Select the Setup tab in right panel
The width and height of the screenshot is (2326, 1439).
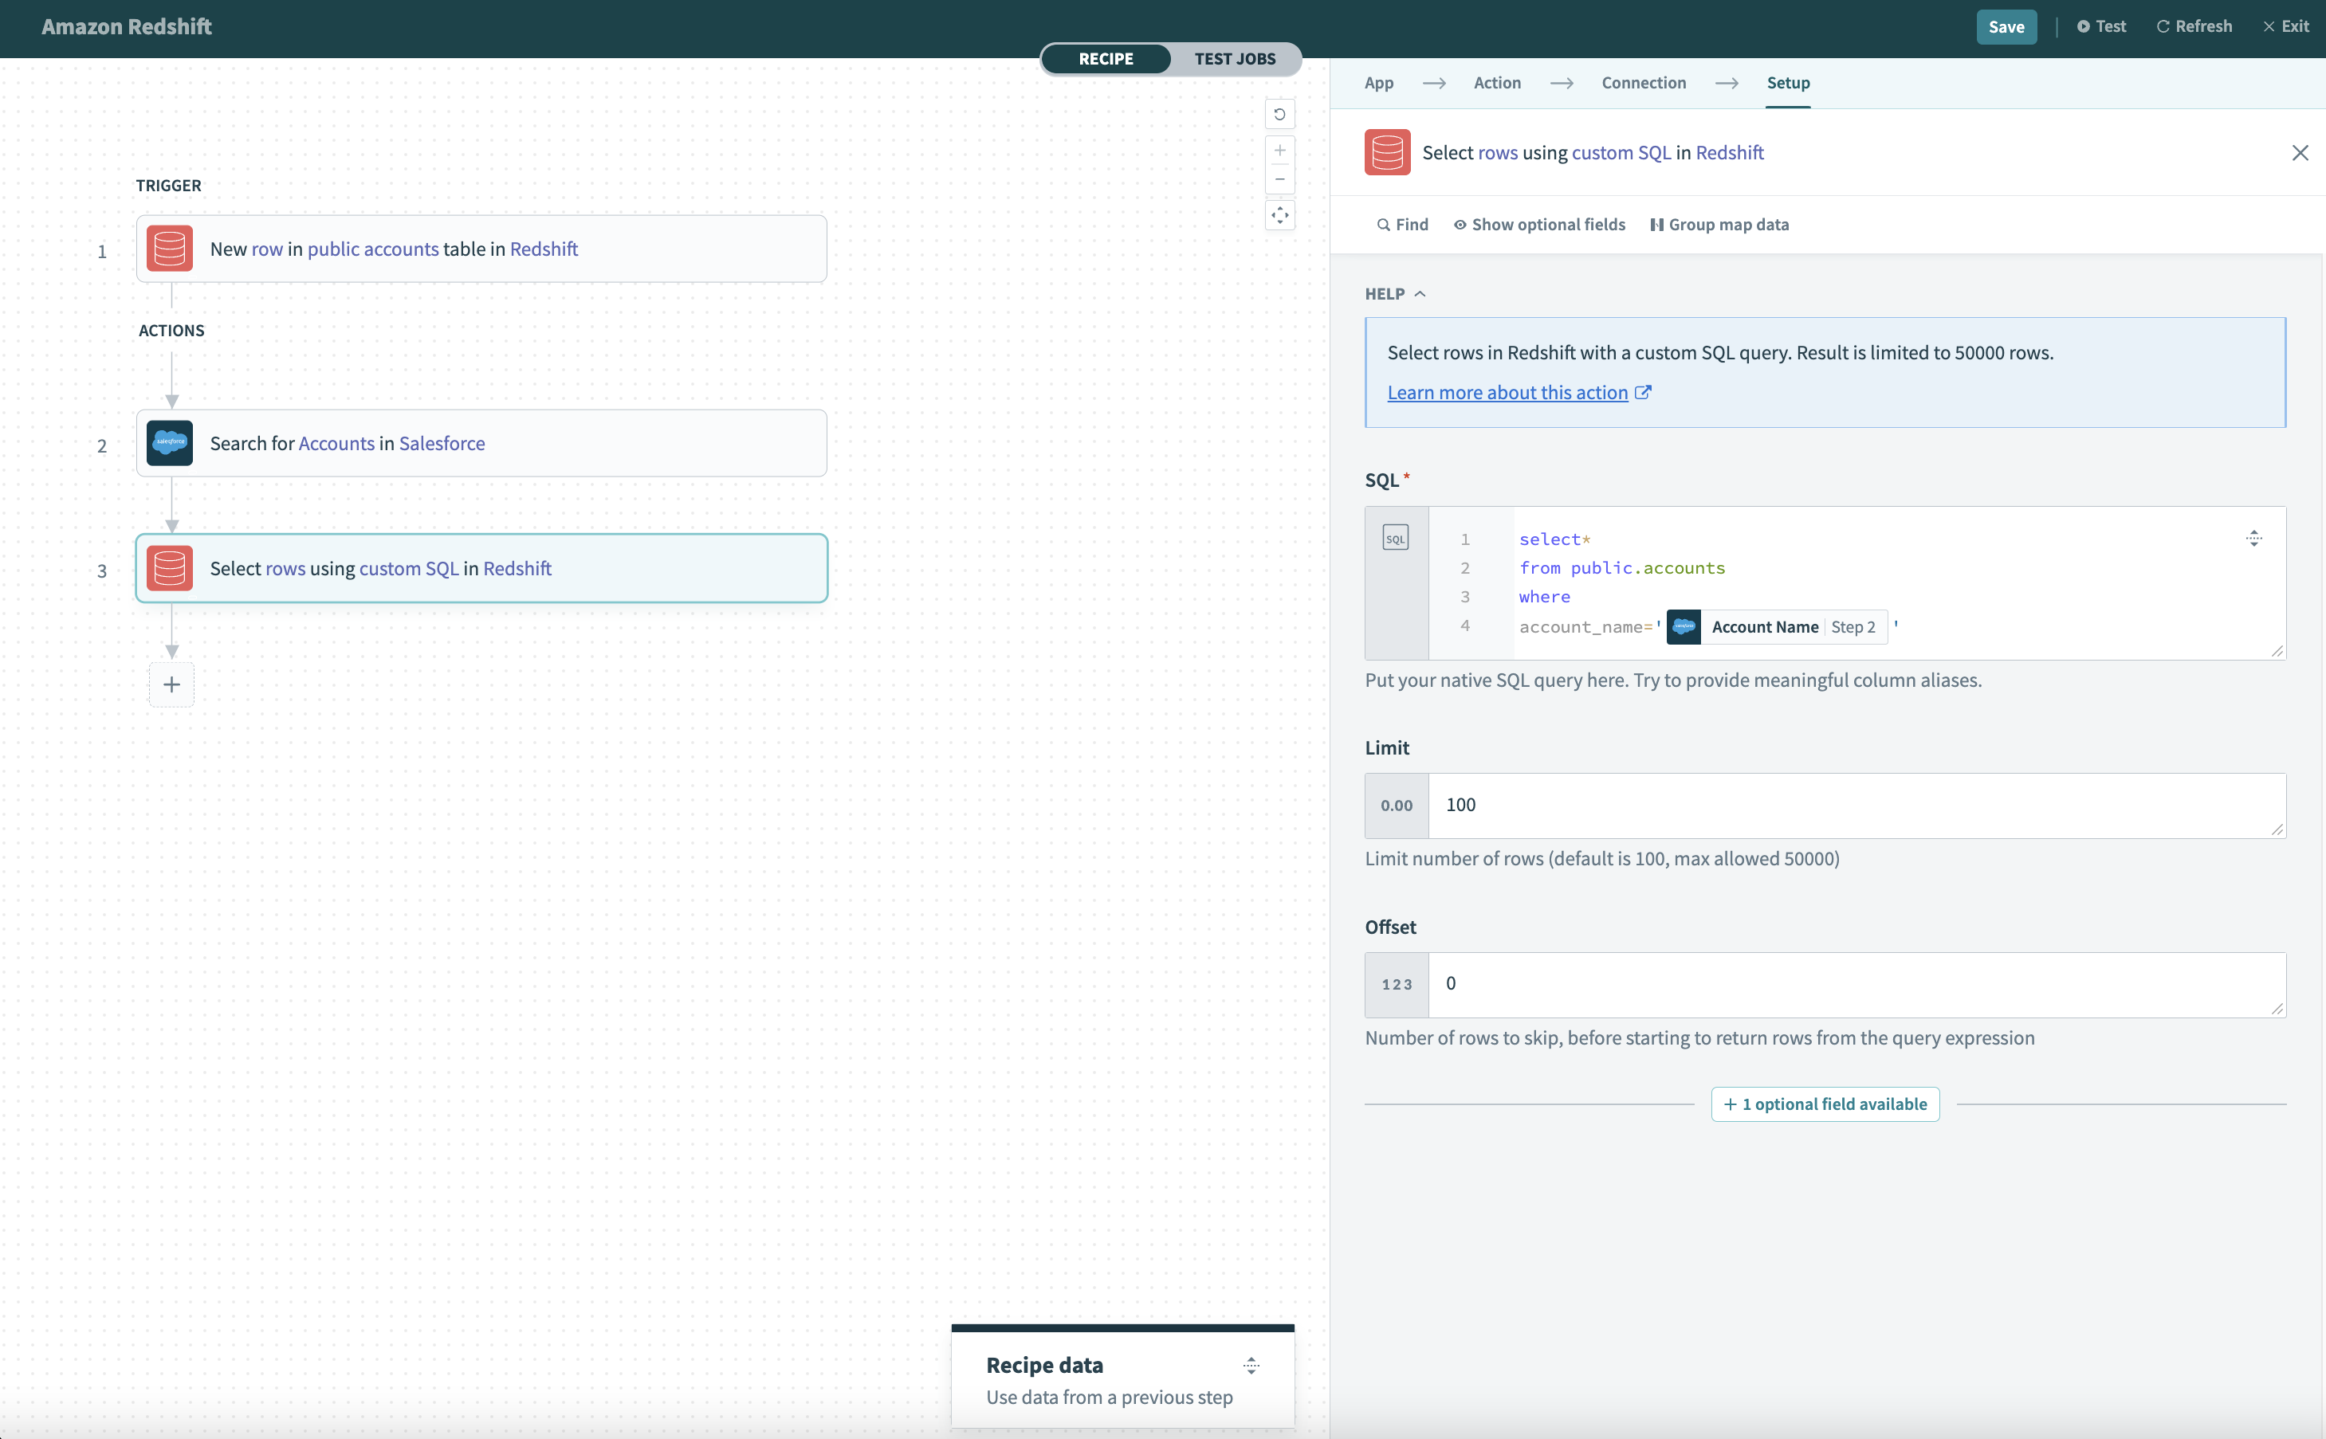[x=1788, y=81]
